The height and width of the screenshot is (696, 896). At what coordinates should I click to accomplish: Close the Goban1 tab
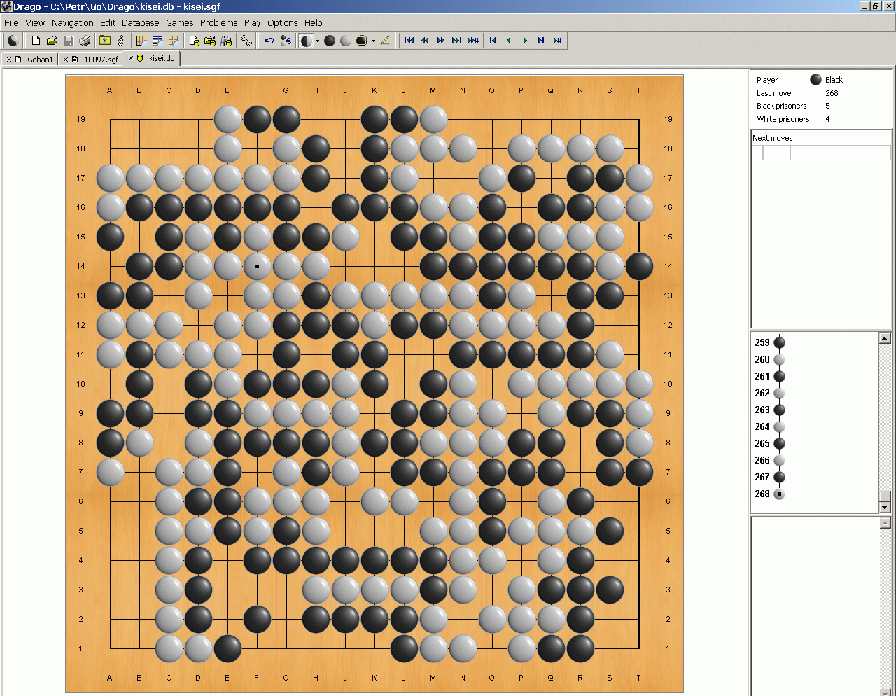(9, 60)
